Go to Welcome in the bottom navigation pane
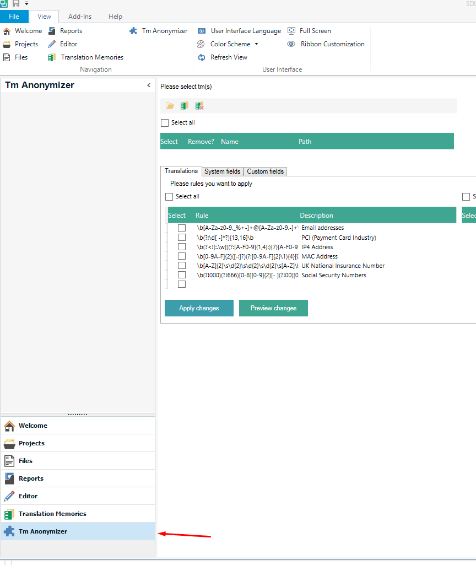476x565 pixels. pos(78,426)
